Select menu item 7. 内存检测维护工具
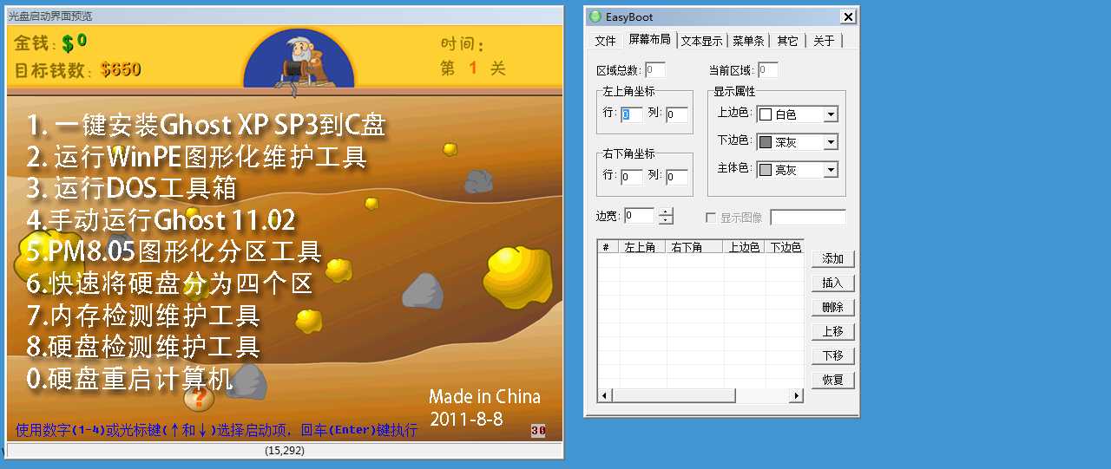Screen dimensions: 1111x469 pyautogui.click(x=144, y=315)
